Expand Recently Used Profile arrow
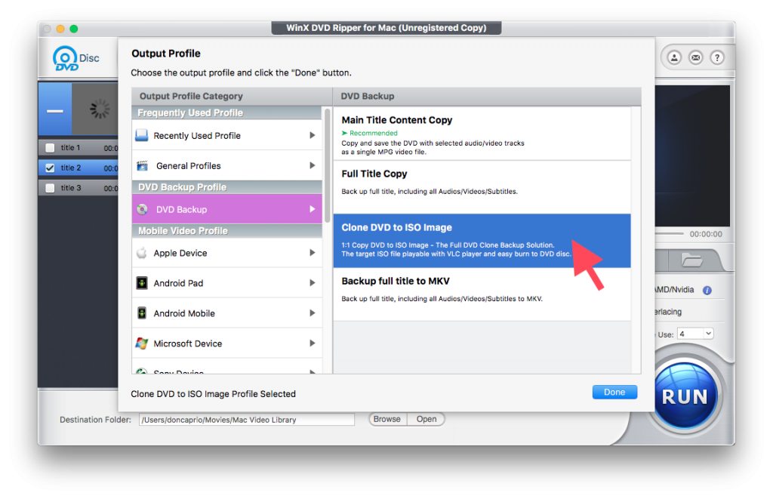 pyautogui.click(x=312, y=135)
